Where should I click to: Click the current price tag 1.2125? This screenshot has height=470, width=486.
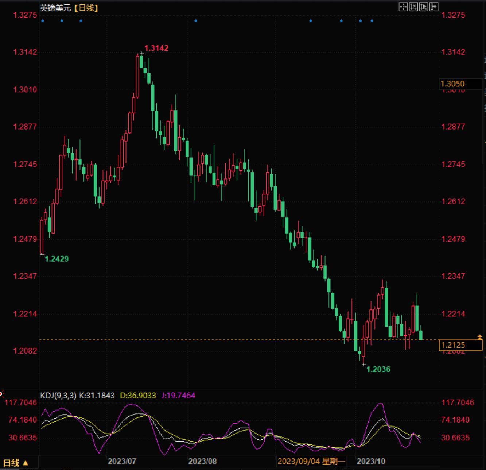(x=461, y=345)
